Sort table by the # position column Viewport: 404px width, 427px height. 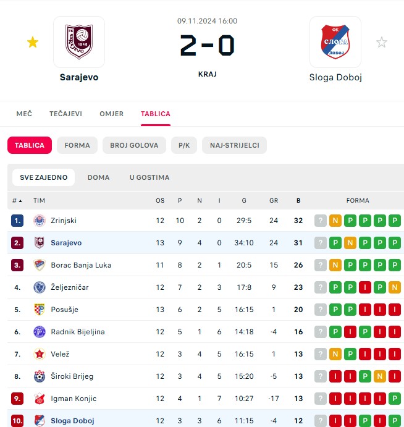tap(17, 201)
